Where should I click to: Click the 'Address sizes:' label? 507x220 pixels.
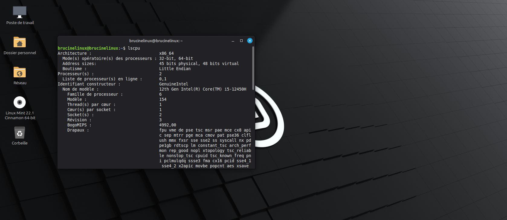coord(79,64)
